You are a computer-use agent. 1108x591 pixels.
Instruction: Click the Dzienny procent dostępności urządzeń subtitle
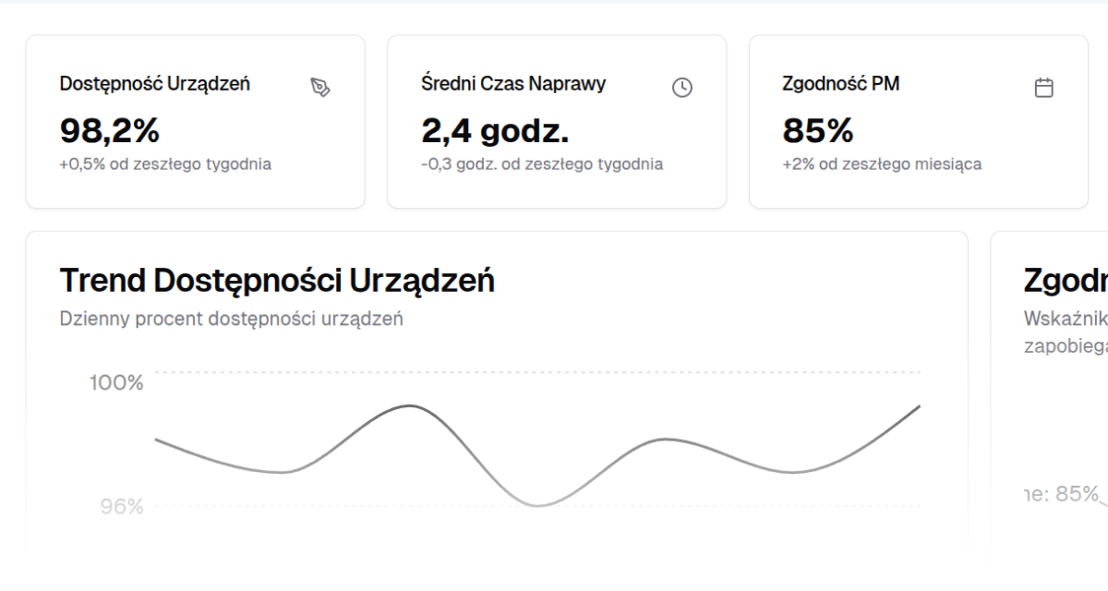click(x=231, y=319)
